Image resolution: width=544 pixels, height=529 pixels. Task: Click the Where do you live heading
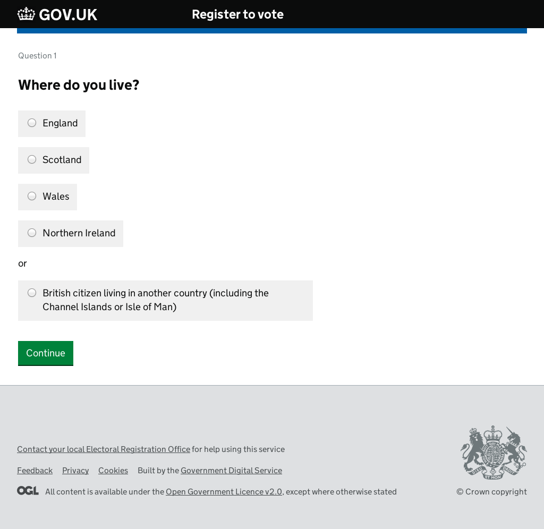79,85
